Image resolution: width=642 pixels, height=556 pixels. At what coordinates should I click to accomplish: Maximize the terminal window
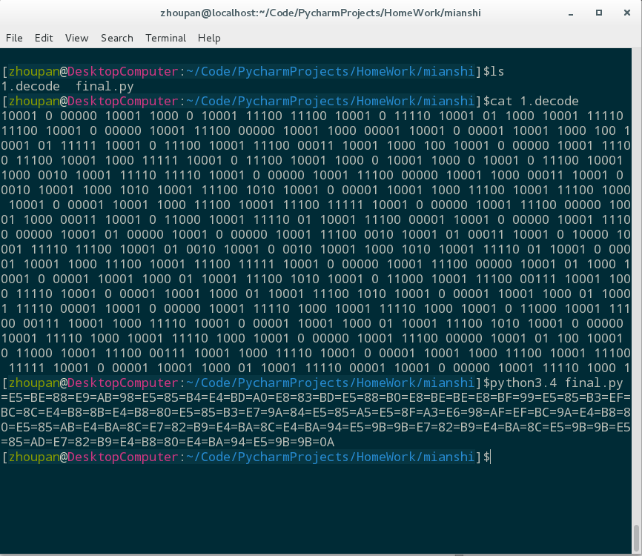coord(598,13)
